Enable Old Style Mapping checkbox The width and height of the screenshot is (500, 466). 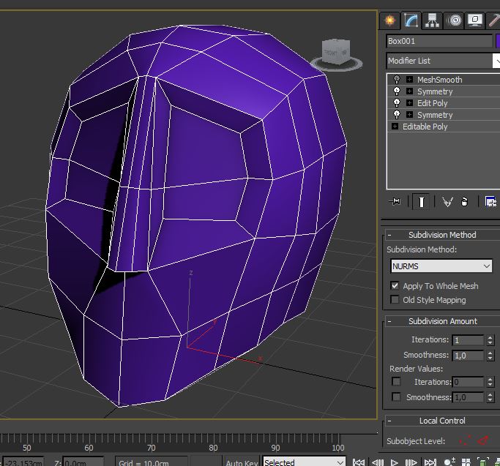[x=395, y=300]
